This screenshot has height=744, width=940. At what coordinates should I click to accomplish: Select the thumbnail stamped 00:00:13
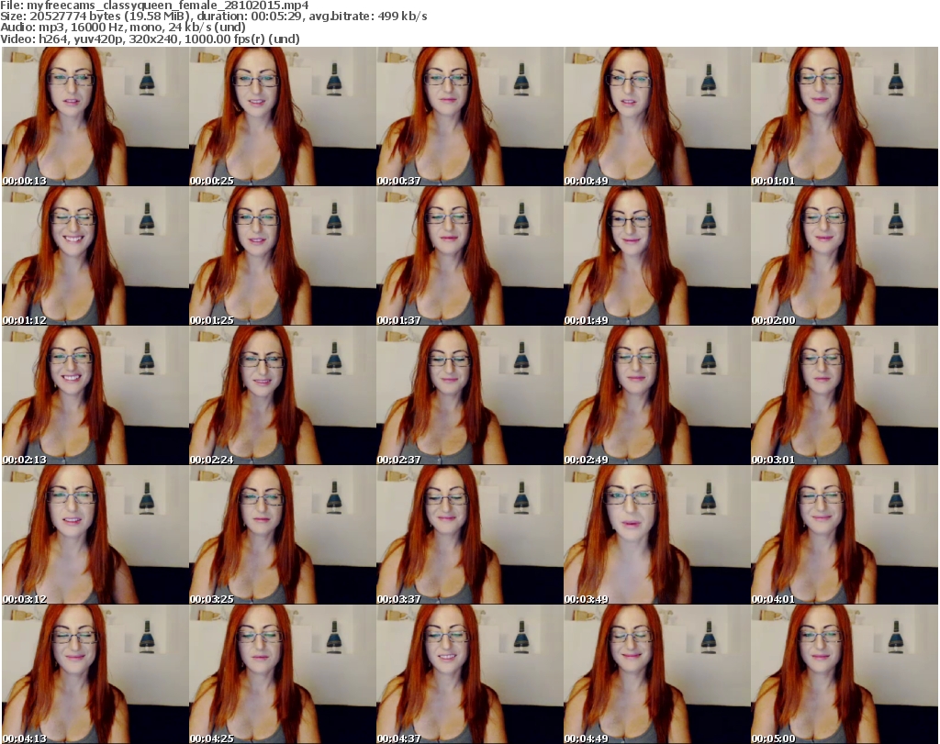(95, 117)
